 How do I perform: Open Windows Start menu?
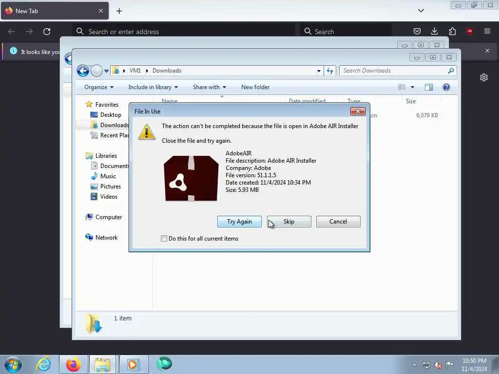[13, 364]
